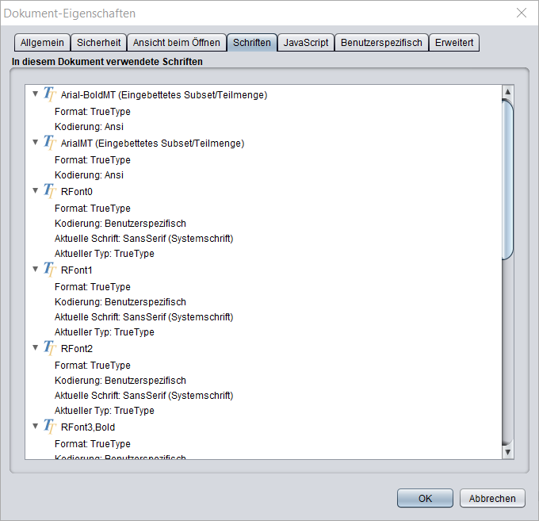Click the RFont1 font icon

click(50, 270)
